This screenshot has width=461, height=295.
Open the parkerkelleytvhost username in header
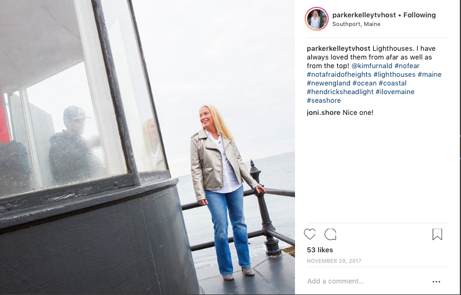click(364, 15)
